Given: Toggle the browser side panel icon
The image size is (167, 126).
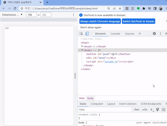Looking at the screenshot, I should [x=155, y=9].
